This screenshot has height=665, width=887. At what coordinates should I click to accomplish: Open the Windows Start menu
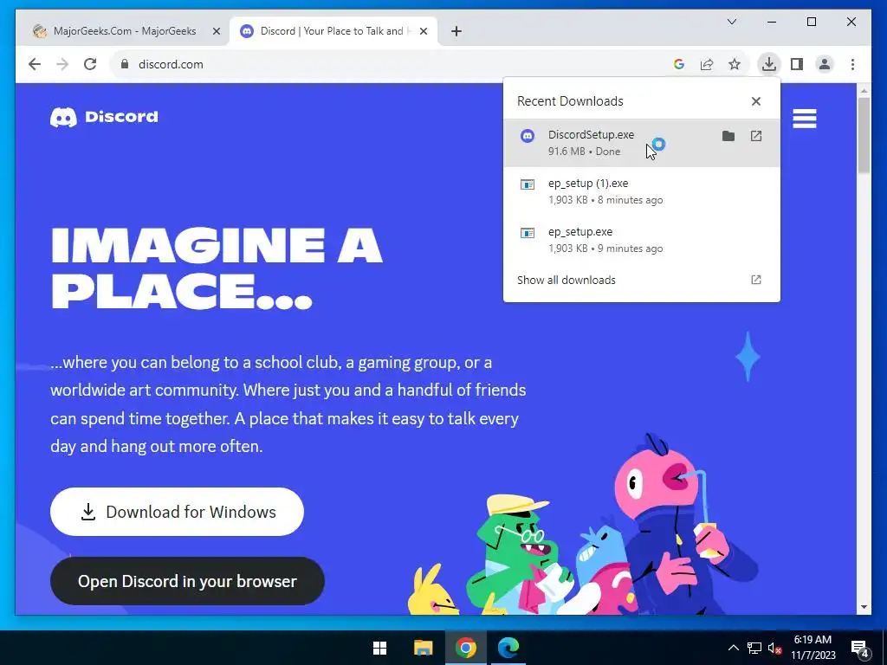[x=380, y=648]
